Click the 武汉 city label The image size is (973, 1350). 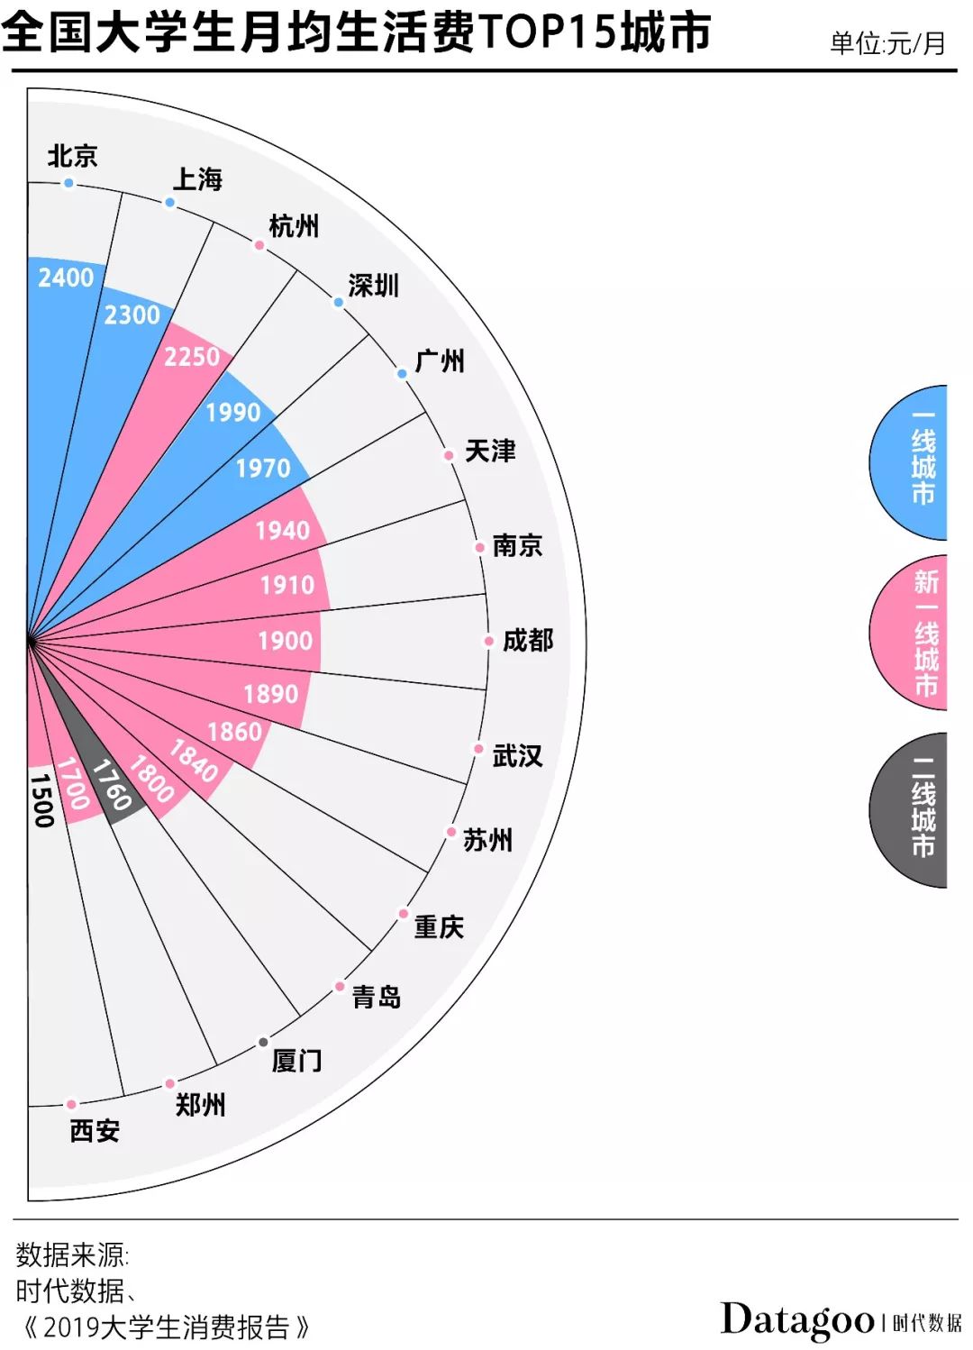(x=517, y=755)
